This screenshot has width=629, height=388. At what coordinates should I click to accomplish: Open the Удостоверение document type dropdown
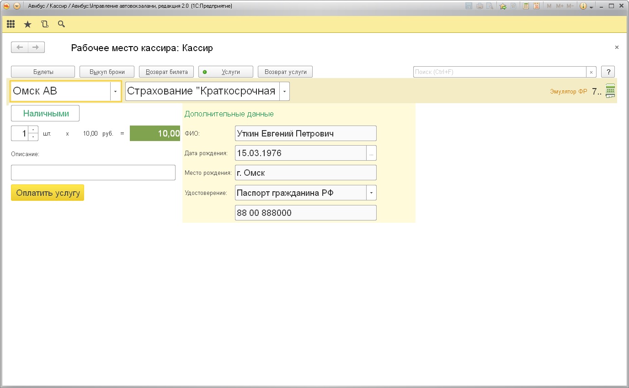coord(371,193)
